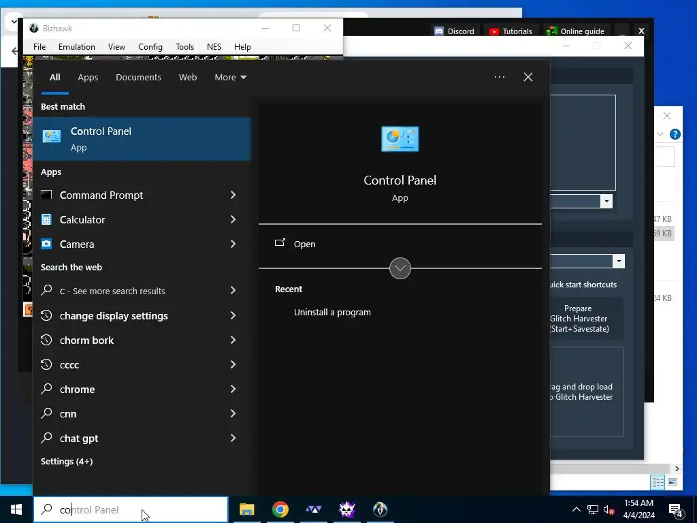This screenshot has width=697, height=523.
Task: Click the Settings (4+) heading
Action: click(67, 462)
